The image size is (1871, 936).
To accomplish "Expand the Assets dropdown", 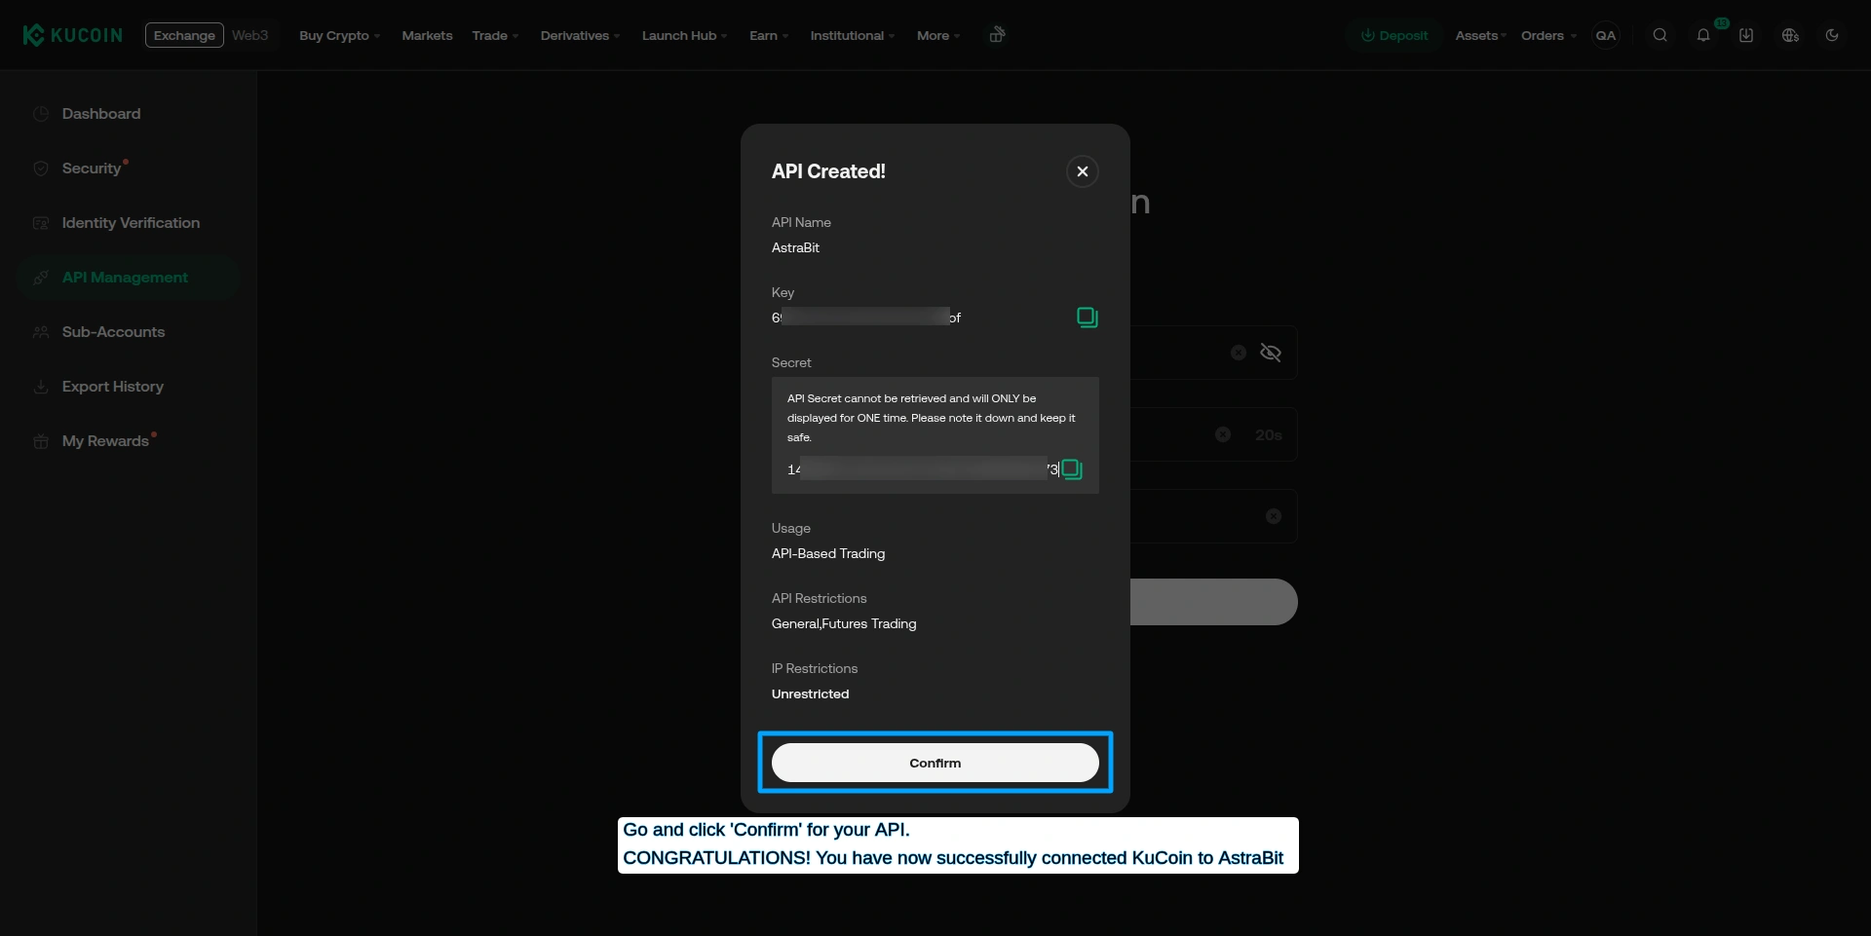I will click(1480, 35).
